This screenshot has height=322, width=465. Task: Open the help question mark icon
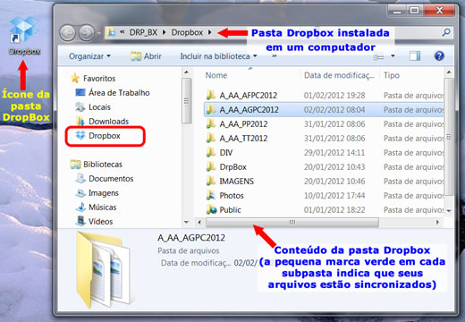439,55
